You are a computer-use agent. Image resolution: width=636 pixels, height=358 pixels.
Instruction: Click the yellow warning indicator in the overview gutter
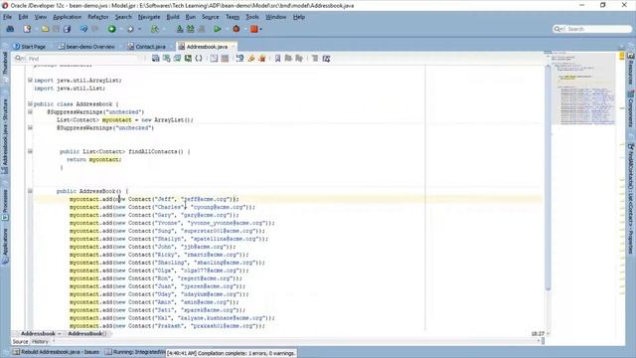point(622,57)
